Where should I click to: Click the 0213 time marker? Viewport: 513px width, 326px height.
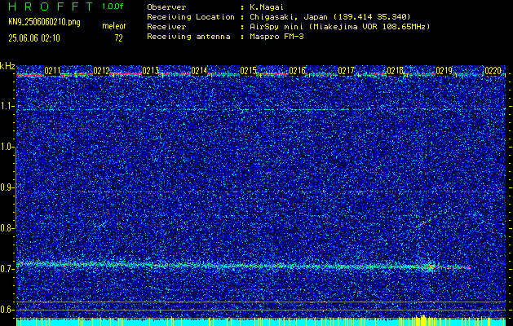coord(150,71)
